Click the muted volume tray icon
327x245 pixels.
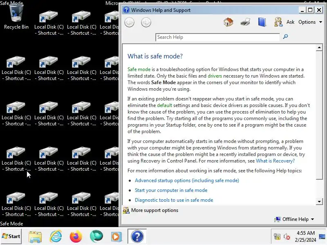pos(287,236)
